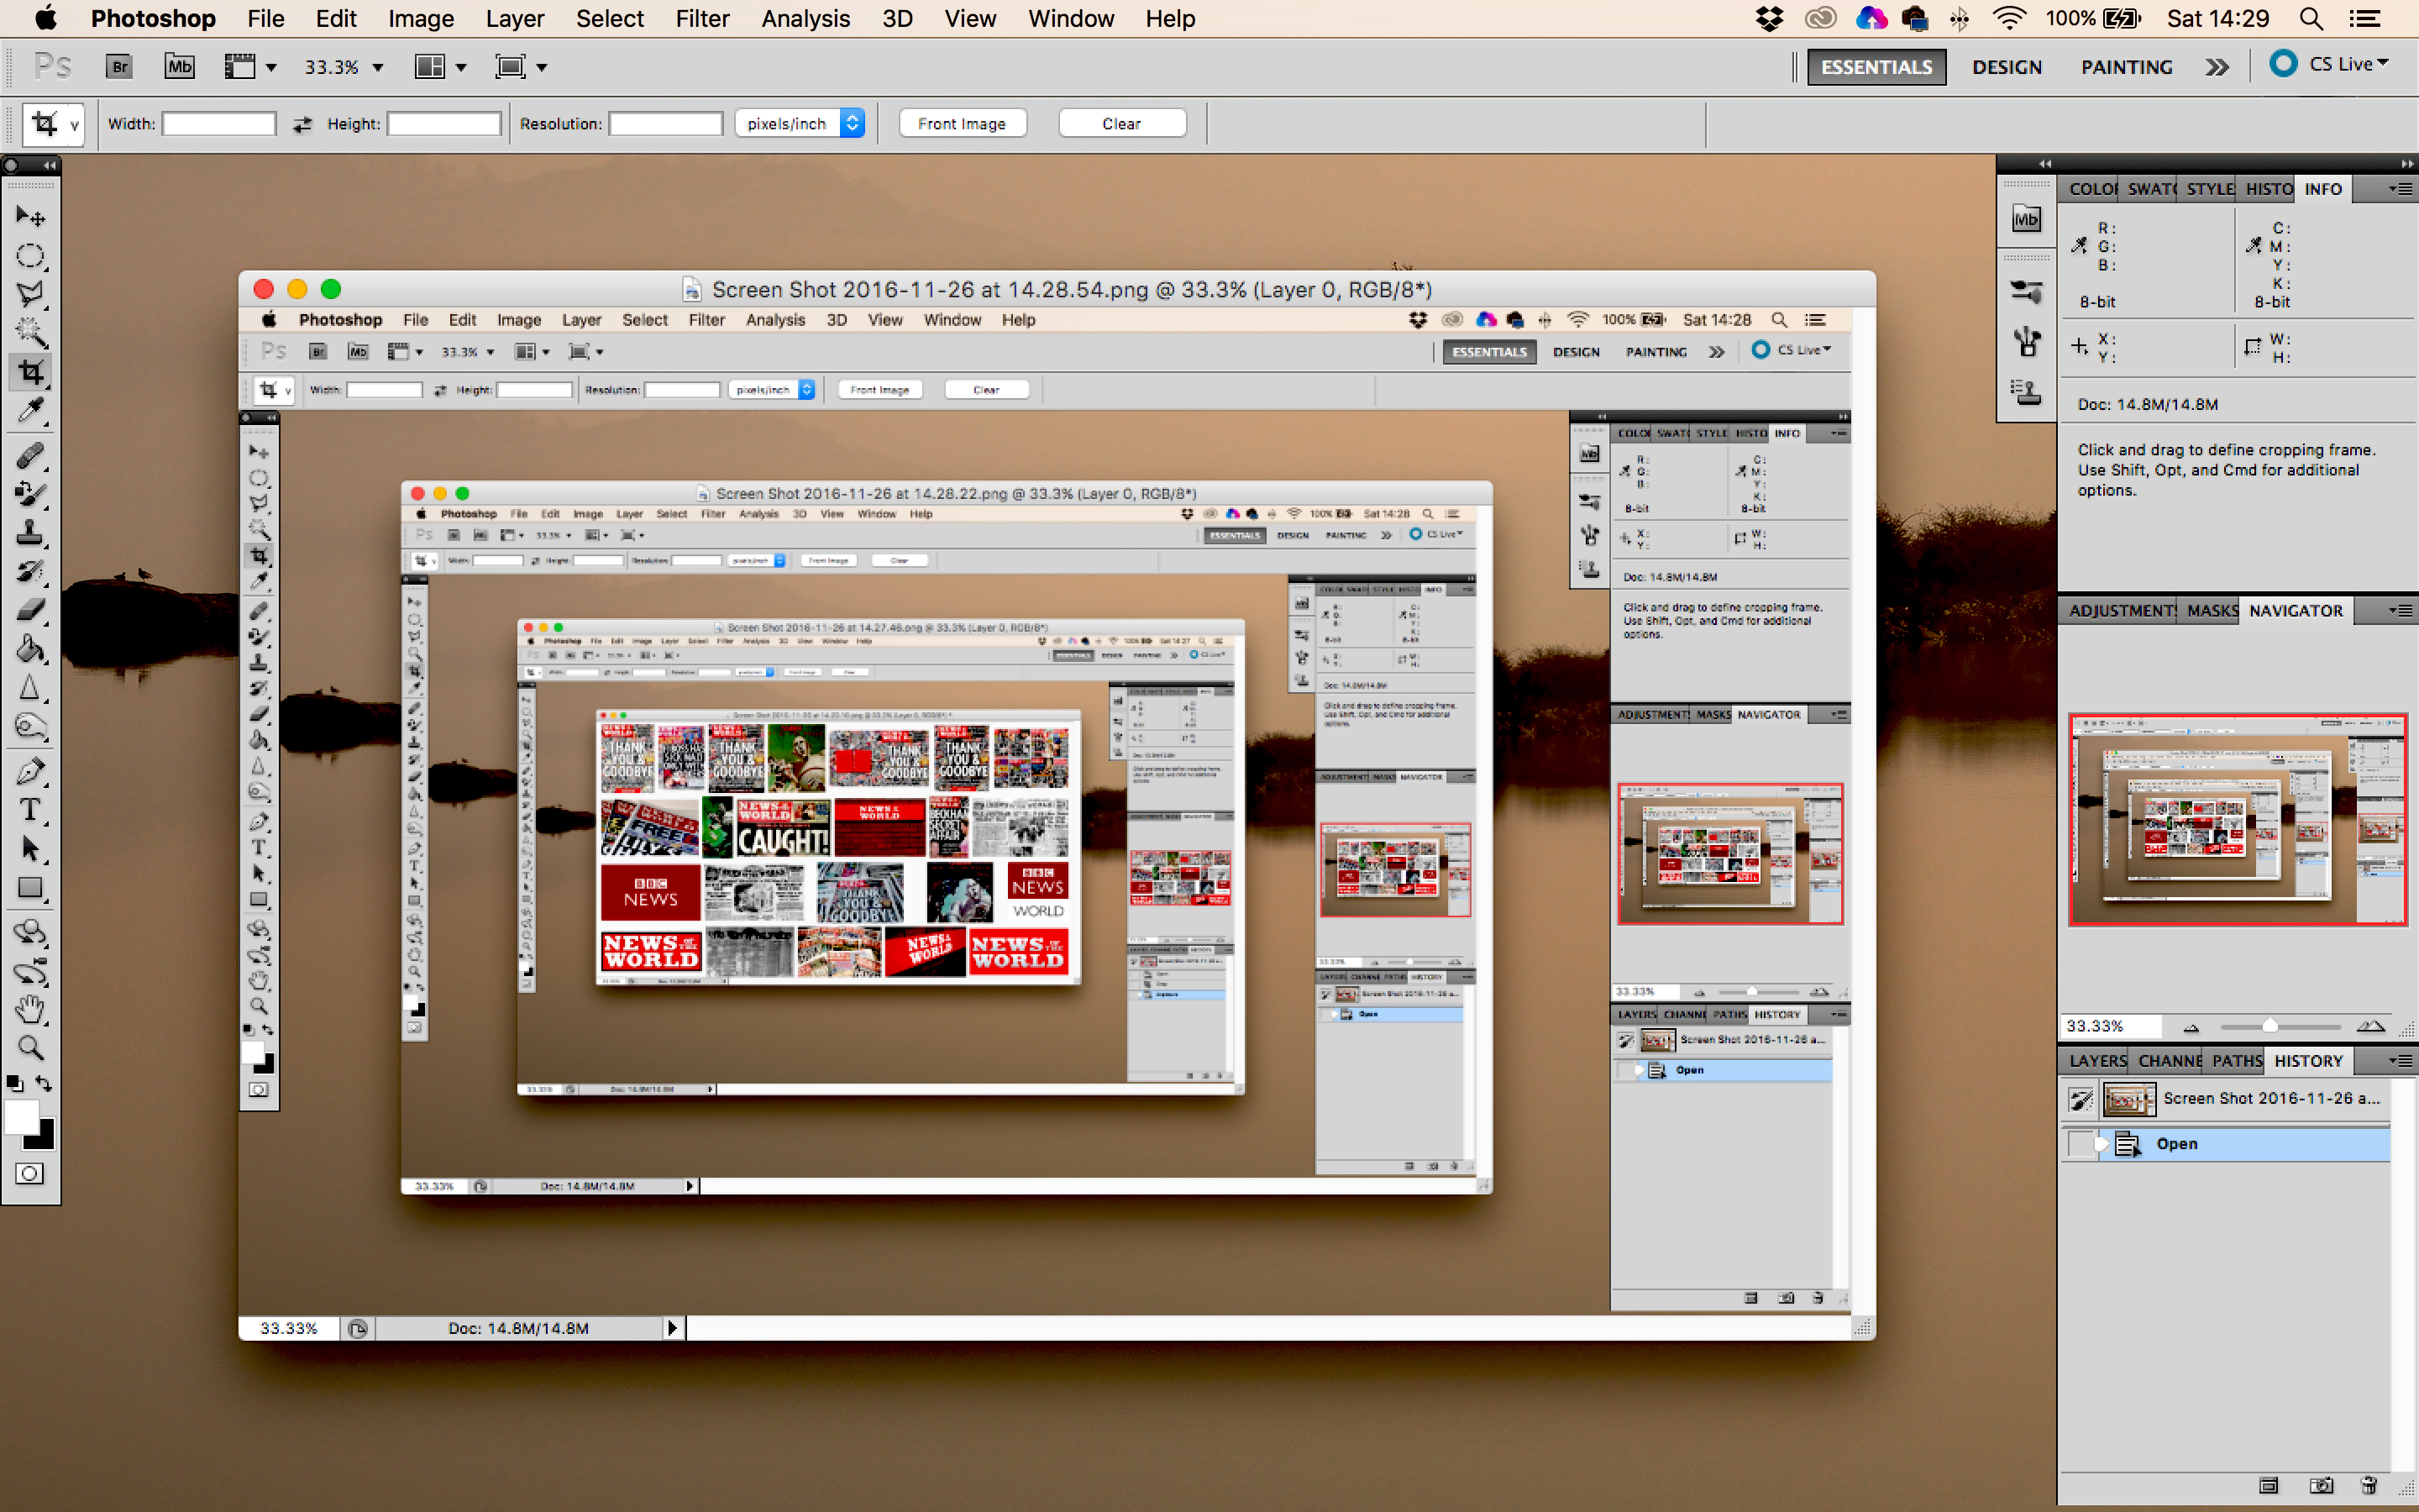Launch Bridge from the Br icon
This screenshot has width=2419, height=1512.
click(120, 67)
